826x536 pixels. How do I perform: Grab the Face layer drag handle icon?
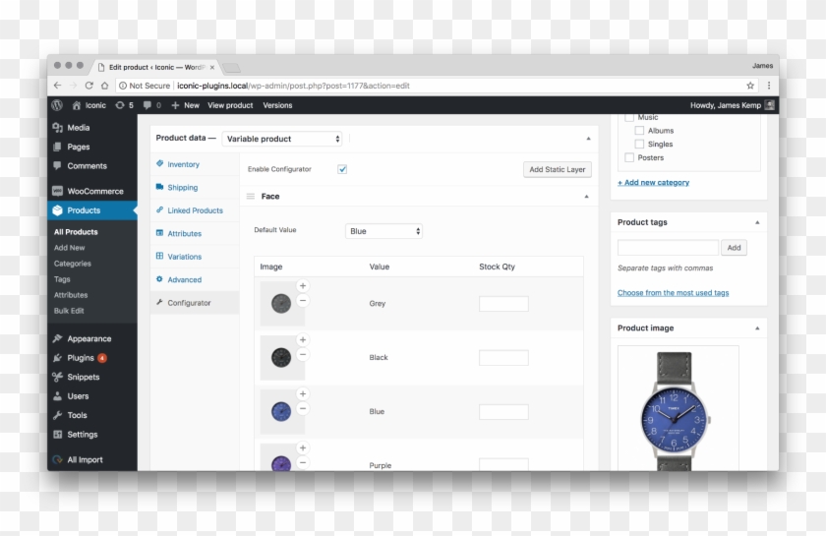[x=251, y=196]
